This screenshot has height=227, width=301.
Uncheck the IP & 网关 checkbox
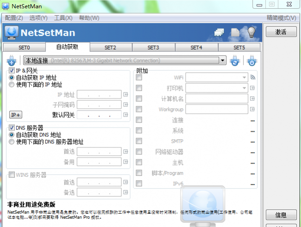pos(12,70)
